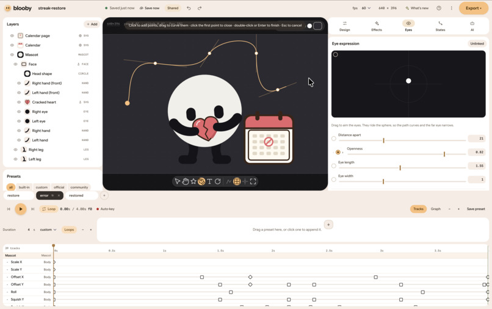Click the Unlinked button
This screenshot has height=309, width=492.
tap(477, 43)
